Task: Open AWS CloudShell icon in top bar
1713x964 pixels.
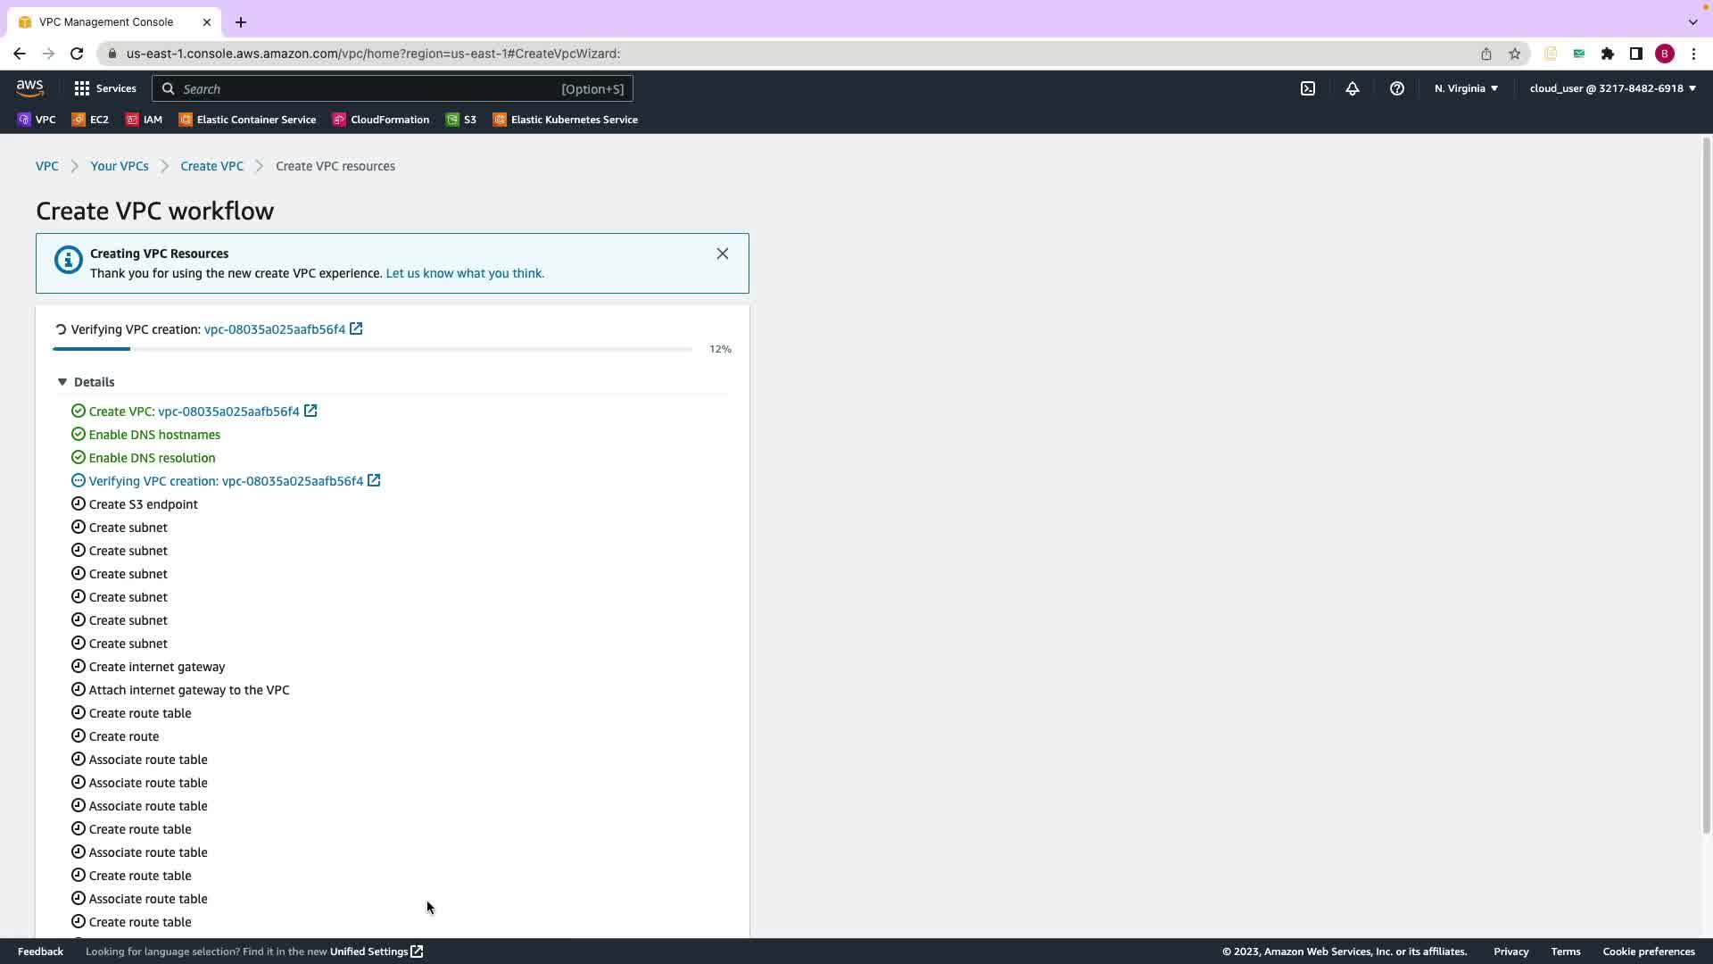Action: coord(1308,88)
